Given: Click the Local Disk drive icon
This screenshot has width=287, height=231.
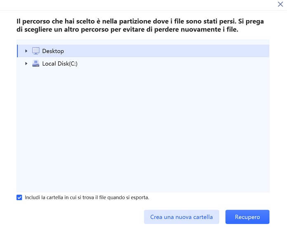Looking at the screenshot, I should point(36,63).
